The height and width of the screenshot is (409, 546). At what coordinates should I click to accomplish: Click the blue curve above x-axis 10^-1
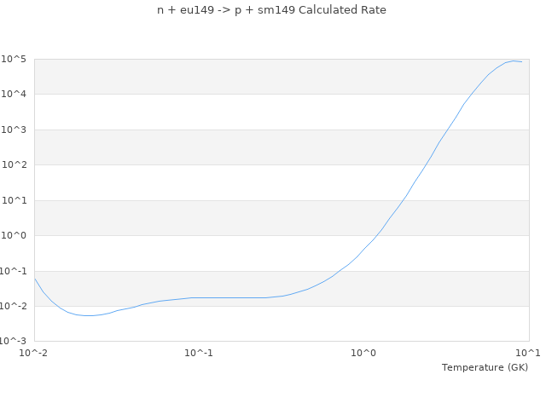tap(199, 297)
